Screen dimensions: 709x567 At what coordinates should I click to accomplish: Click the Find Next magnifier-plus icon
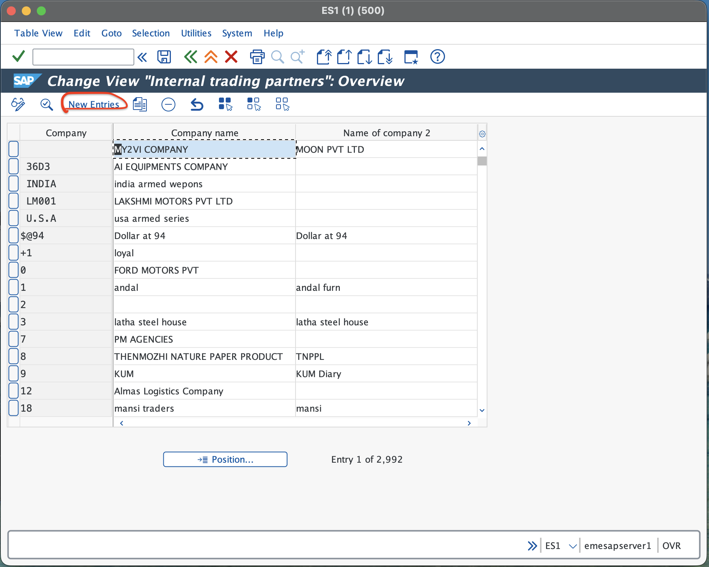pos(298,57)
